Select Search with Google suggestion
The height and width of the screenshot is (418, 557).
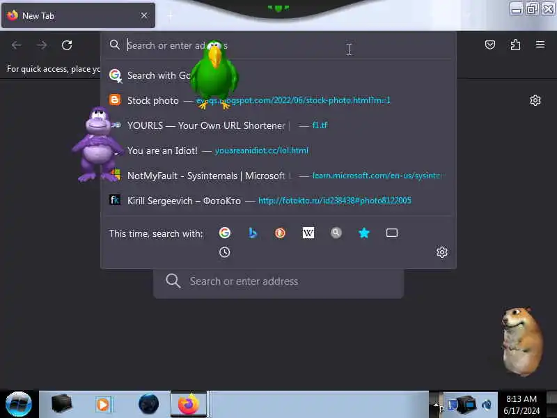(278, 75)
